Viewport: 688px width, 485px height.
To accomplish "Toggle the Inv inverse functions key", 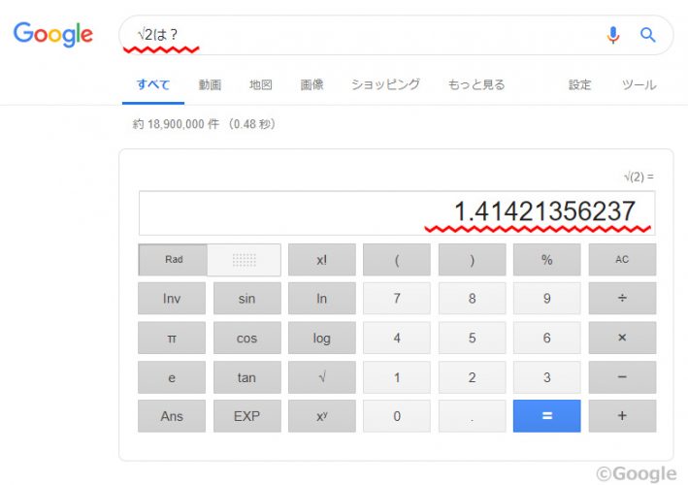I will [172, 299].
